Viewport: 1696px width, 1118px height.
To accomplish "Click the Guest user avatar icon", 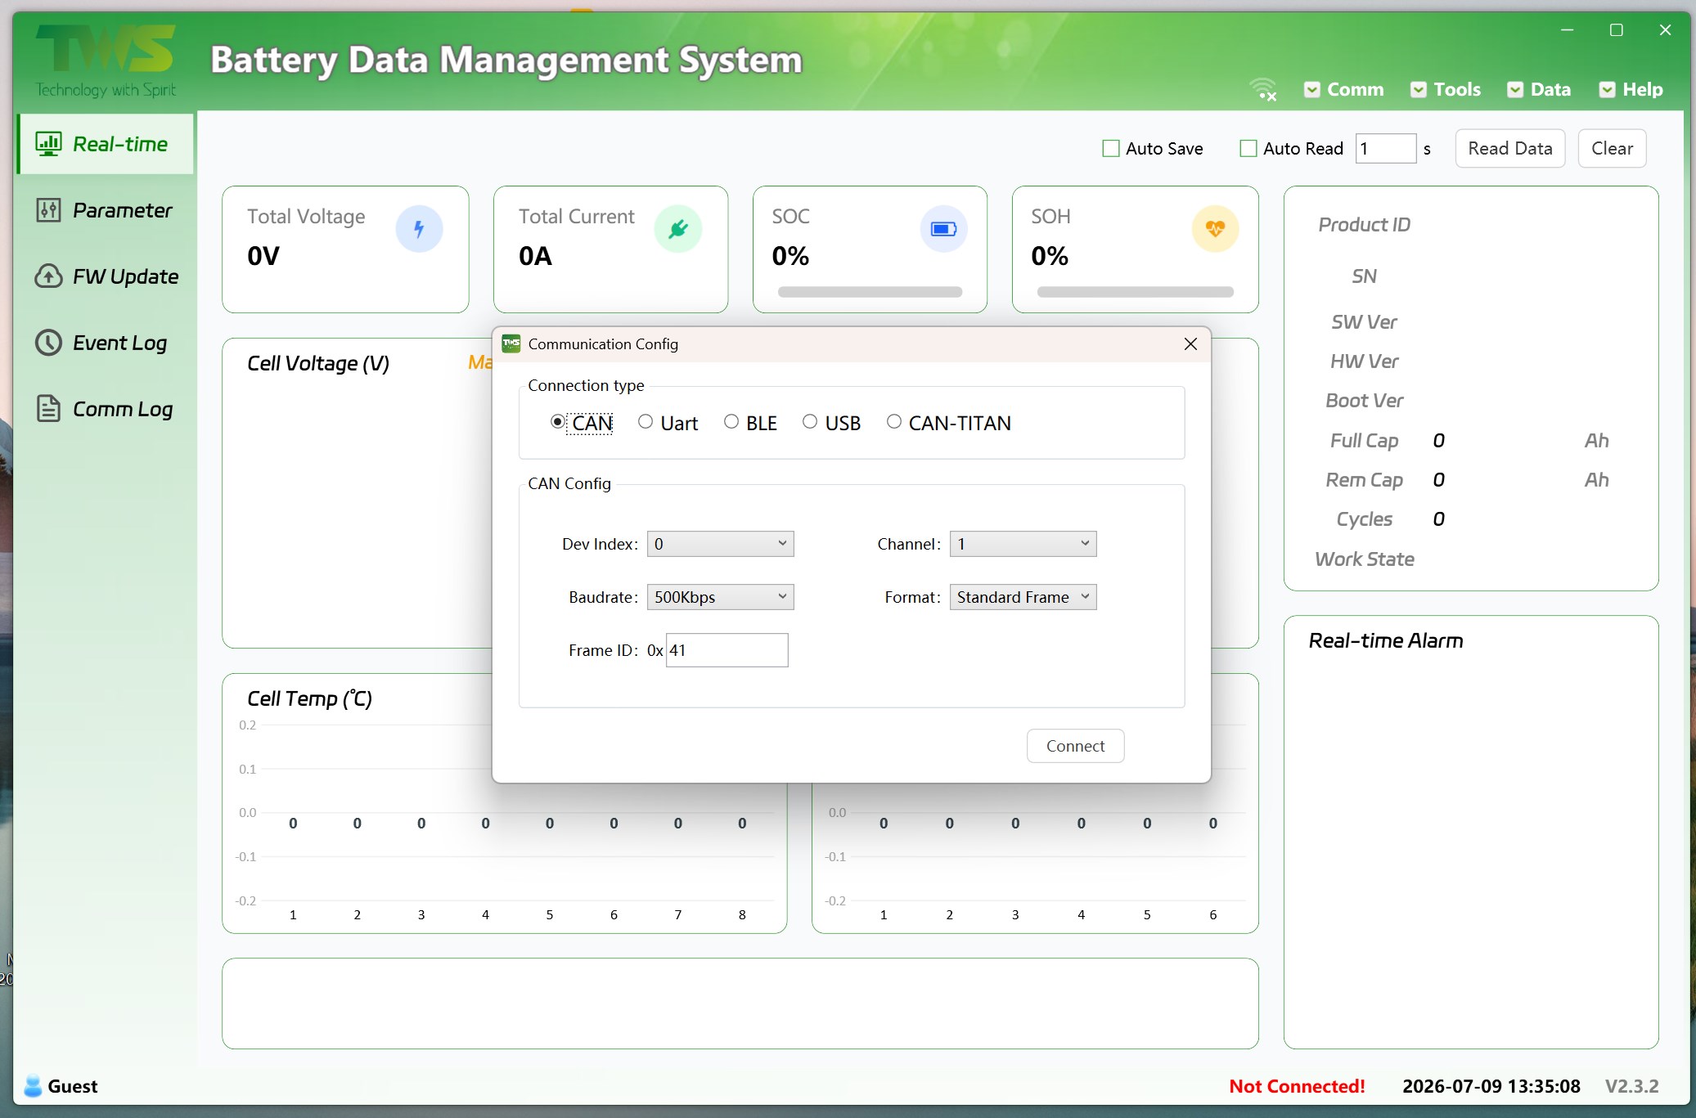I will (33, 1086).
